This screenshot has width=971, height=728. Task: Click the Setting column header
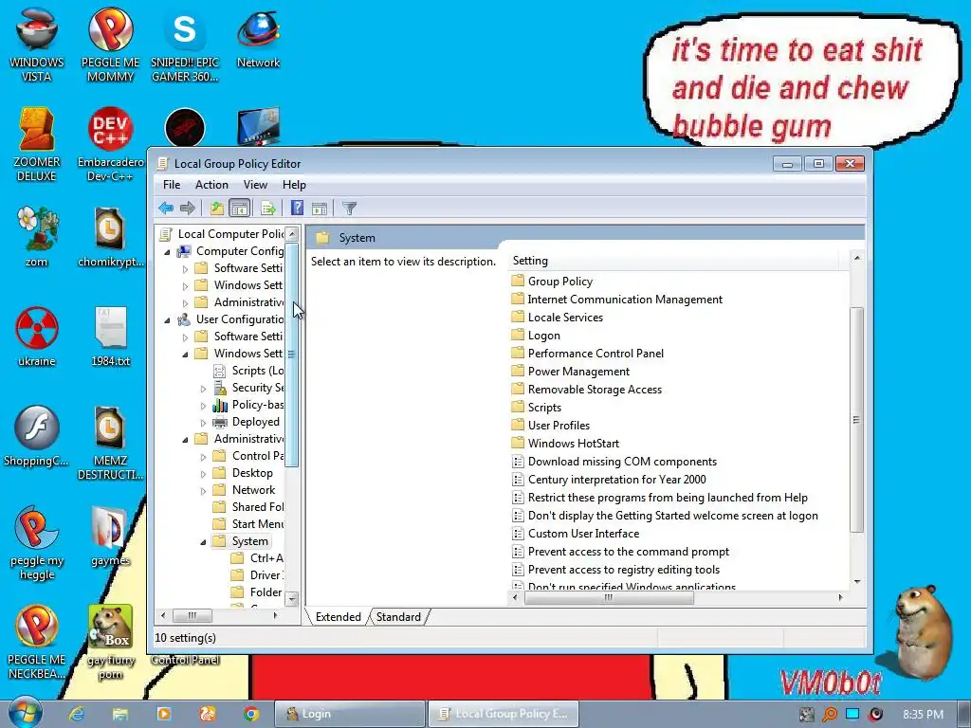[x=675, y=261]
